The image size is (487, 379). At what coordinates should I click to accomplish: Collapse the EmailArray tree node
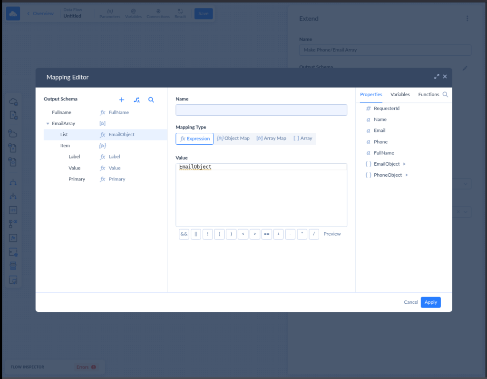48,123
